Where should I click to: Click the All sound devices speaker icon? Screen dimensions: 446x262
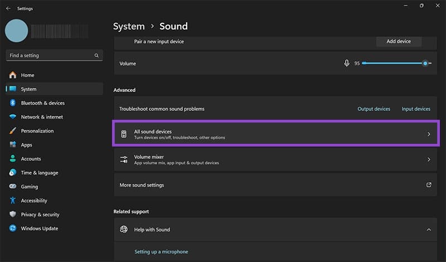[124, 134]
